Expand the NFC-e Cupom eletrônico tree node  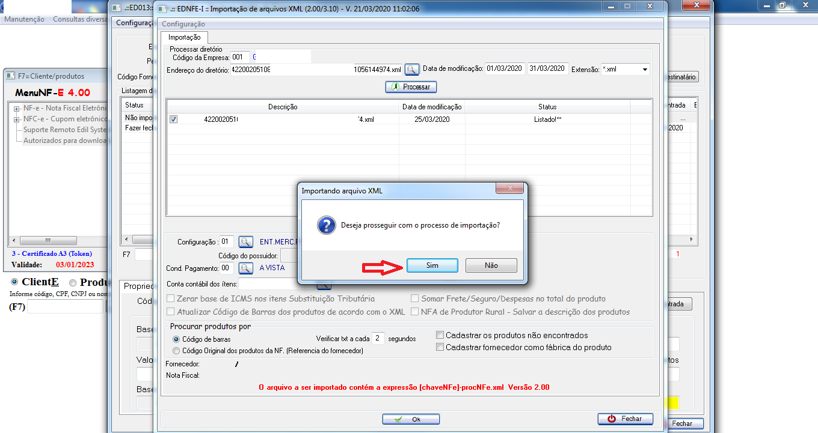pos(16,119)
